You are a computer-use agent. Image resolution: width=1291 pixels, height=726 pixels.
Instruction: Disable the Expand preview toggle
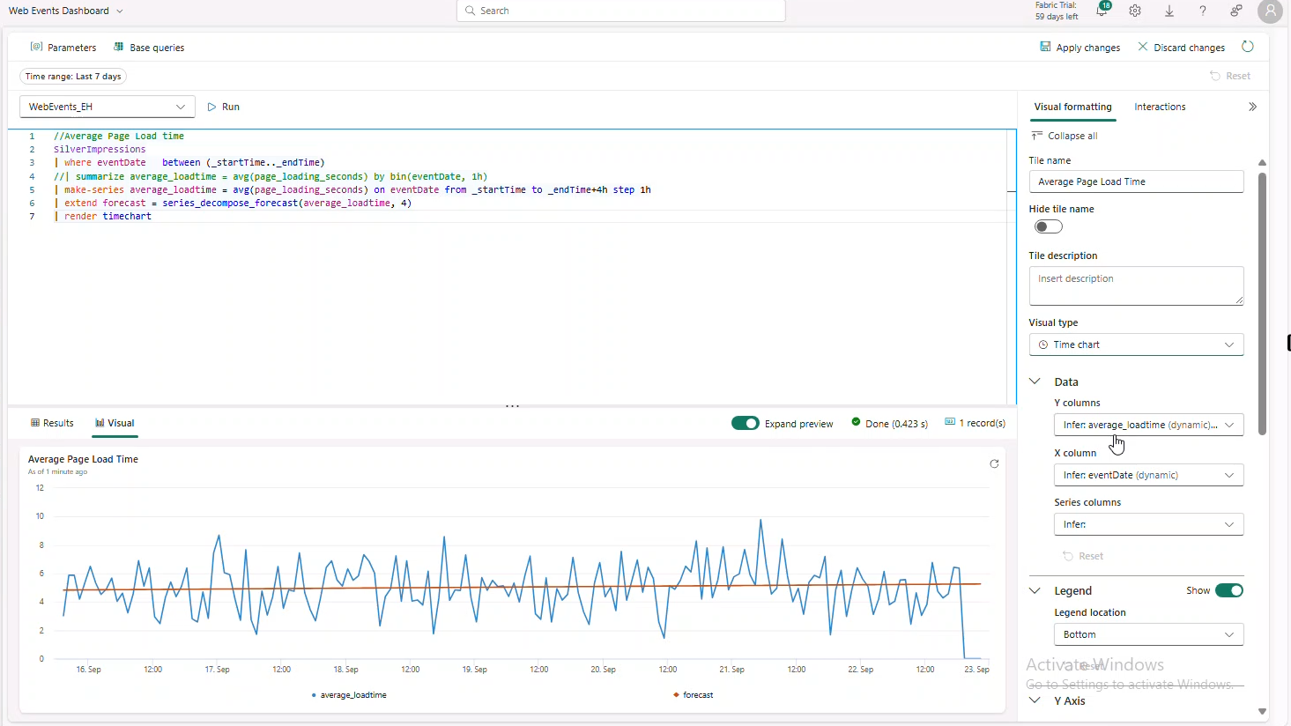pyautogui.click(x=746, y=423)
